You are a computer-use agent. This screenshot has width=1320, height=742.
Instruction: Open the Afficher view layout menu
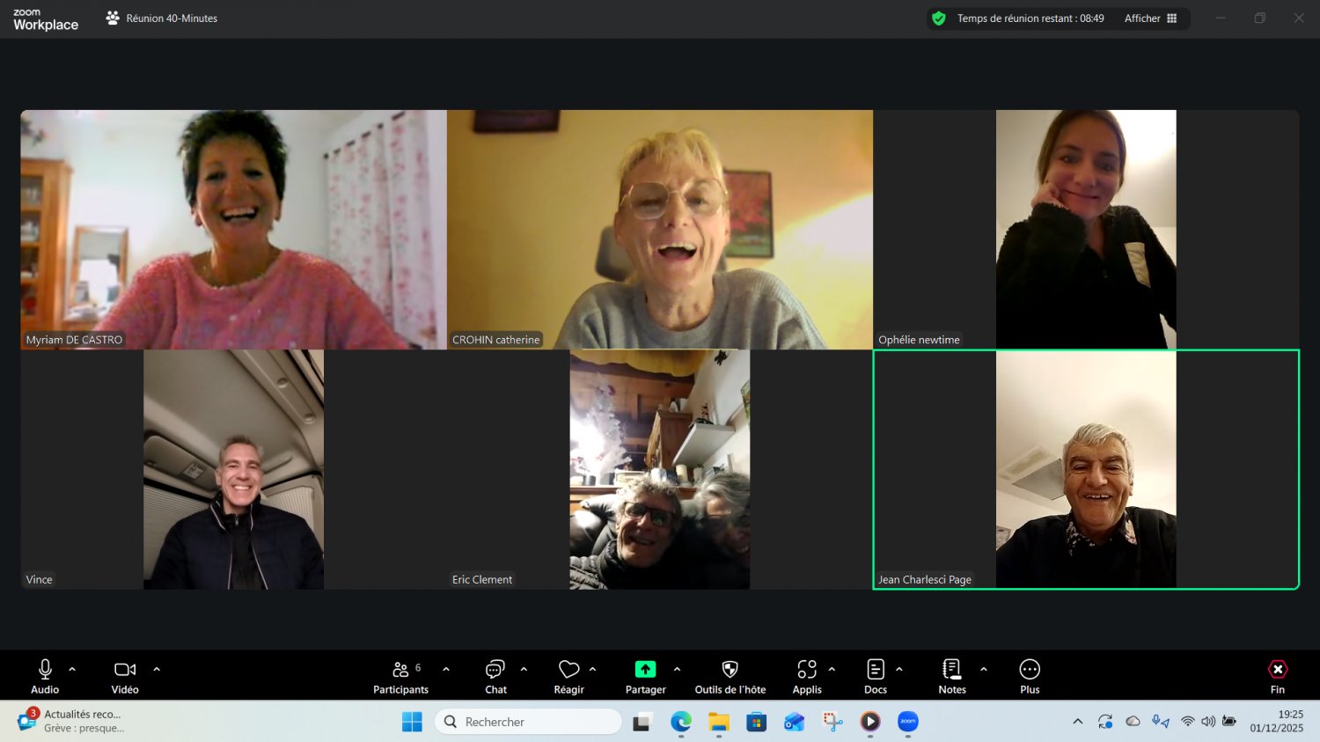click(x=1150, y=18)
